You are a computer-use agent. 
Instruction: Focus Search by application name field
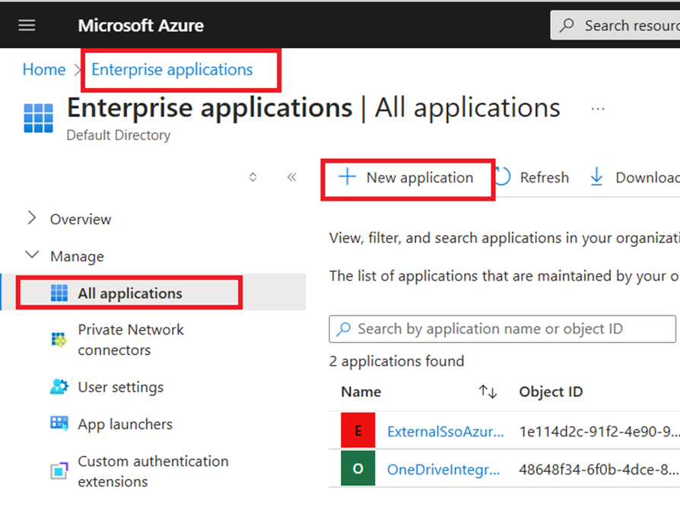502,329
